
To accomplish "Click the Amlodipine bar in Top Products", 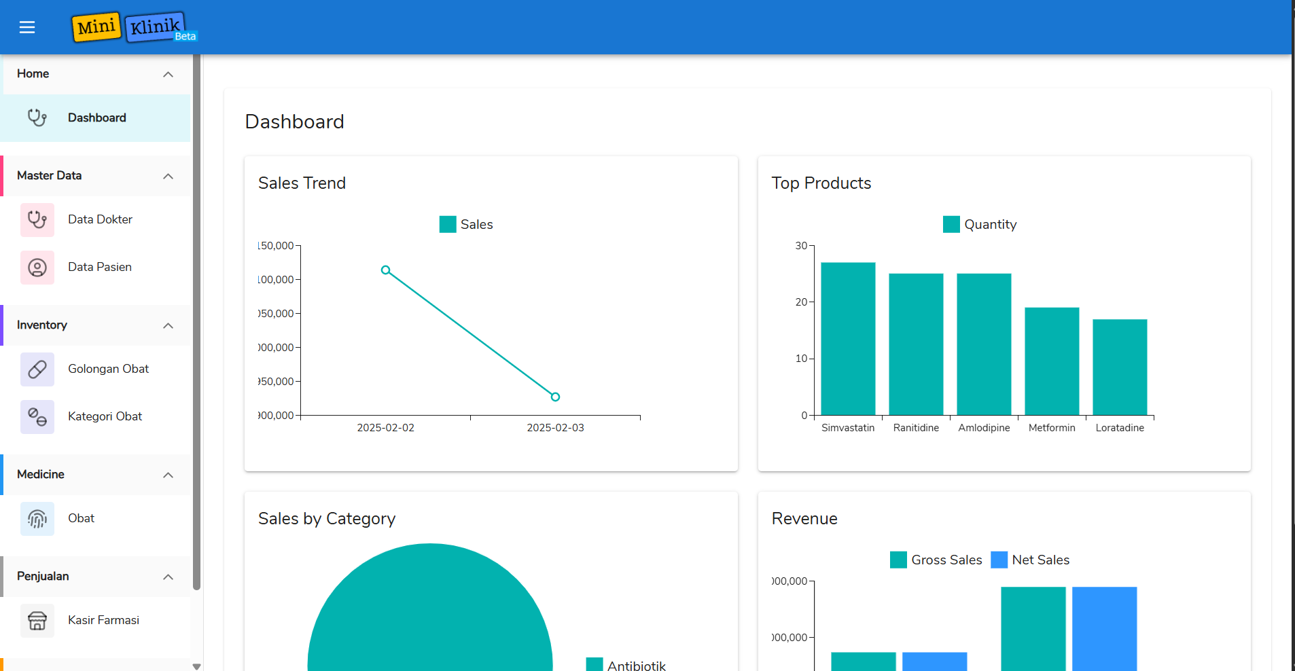I will pos(984,344).
